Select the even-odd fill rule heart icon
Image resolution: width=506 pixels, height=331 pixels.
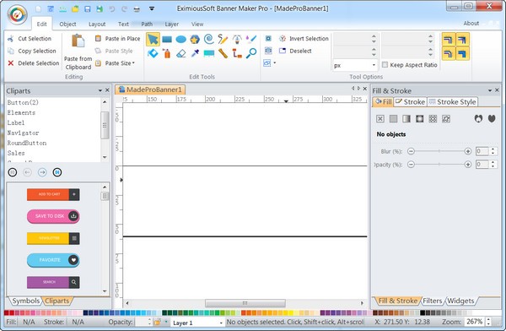478,118
